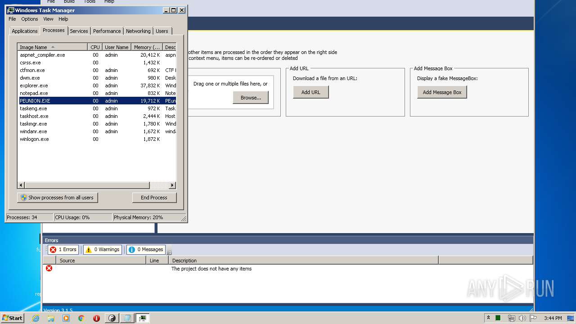
Task: Toggle the 0 Messages filter button
Action: (146, 249)
